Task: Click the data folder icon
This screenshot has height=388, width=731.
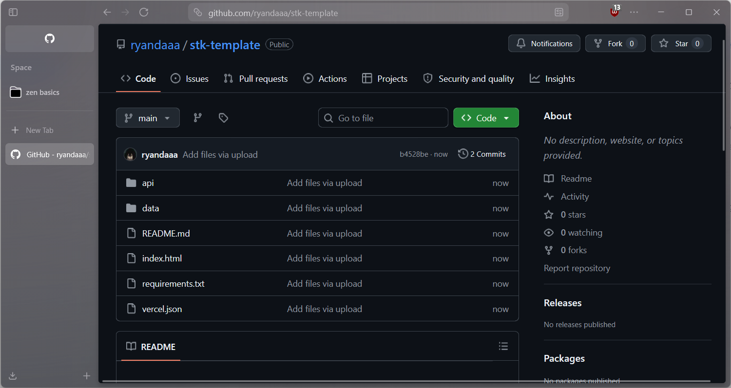Action: pos(131,208)
